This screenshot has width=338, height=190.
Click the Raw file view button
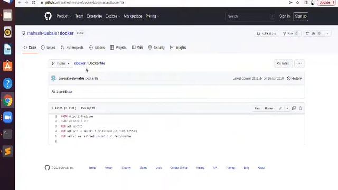tap(257, 108)
